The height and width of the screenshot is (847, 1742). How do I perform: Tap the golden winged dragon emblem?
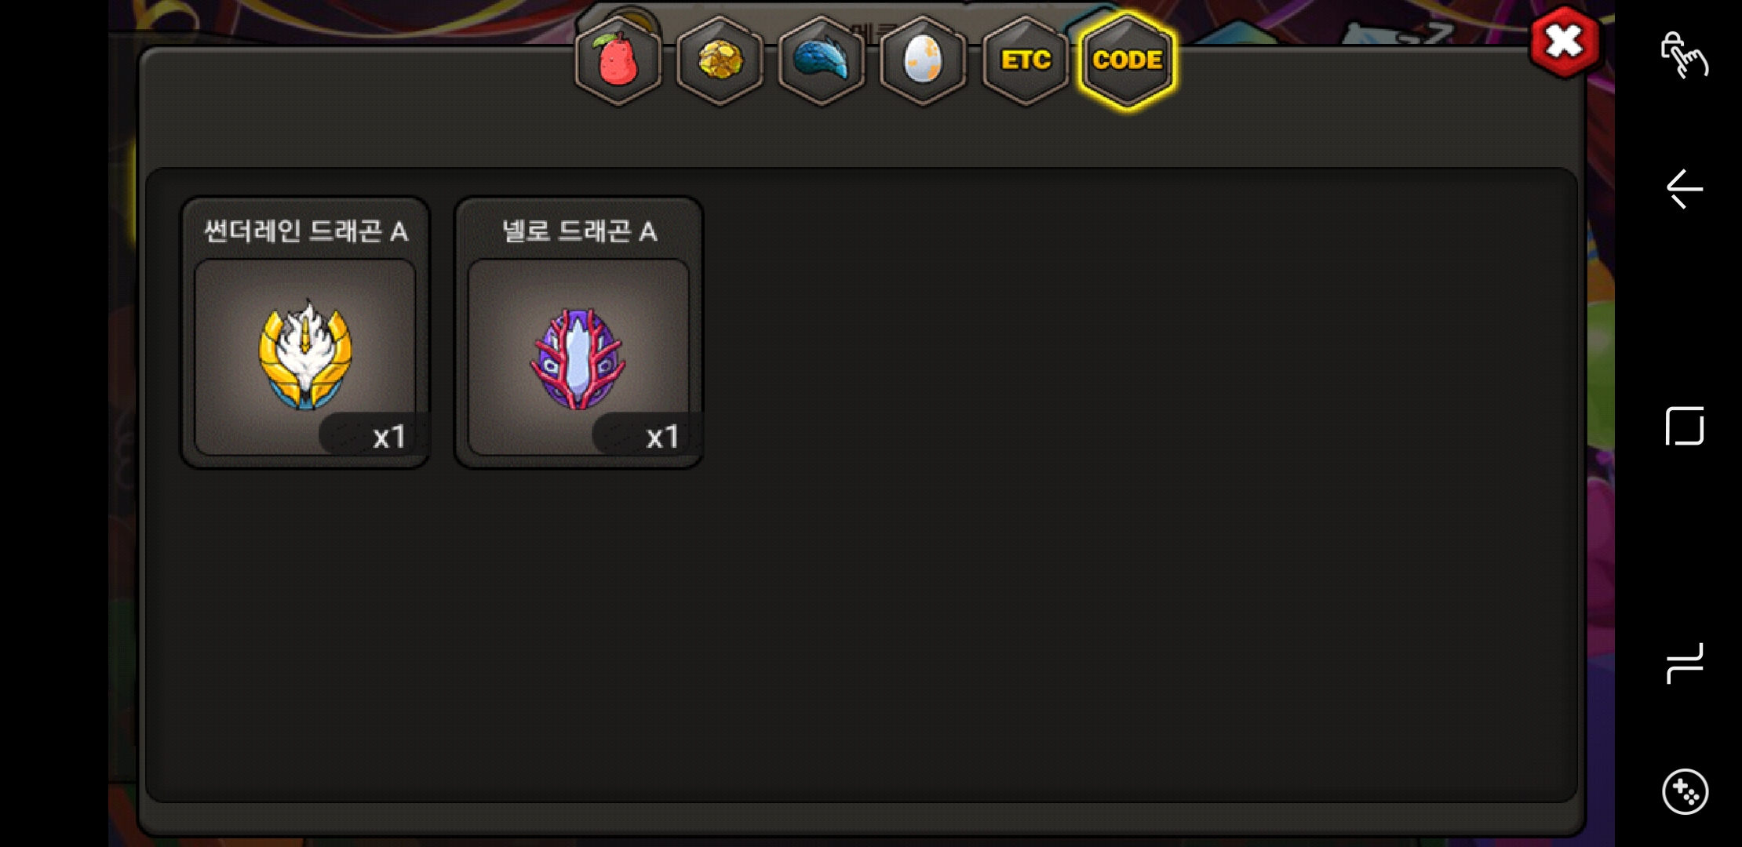pos(305,354)
